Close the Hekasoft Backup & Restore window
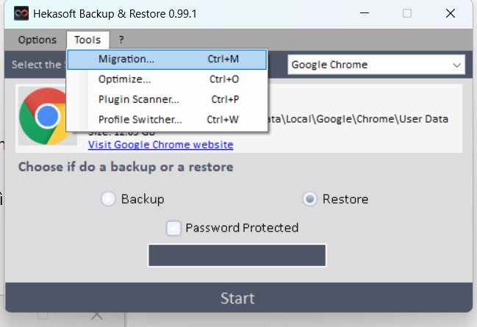Image resolution: width=477 pixels, height=327 pixels. point(450,13)
